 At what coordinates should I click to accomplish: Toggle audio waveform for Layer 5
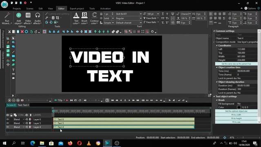[x=27, y=123]
